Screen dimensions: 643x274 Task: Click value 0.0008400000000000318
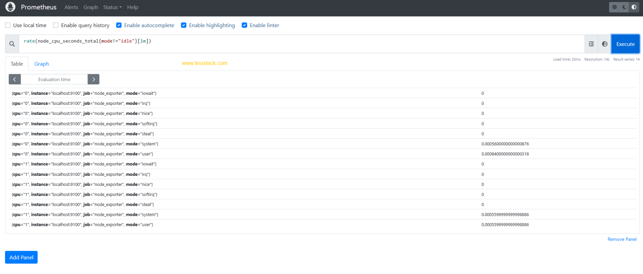[505, 154]
